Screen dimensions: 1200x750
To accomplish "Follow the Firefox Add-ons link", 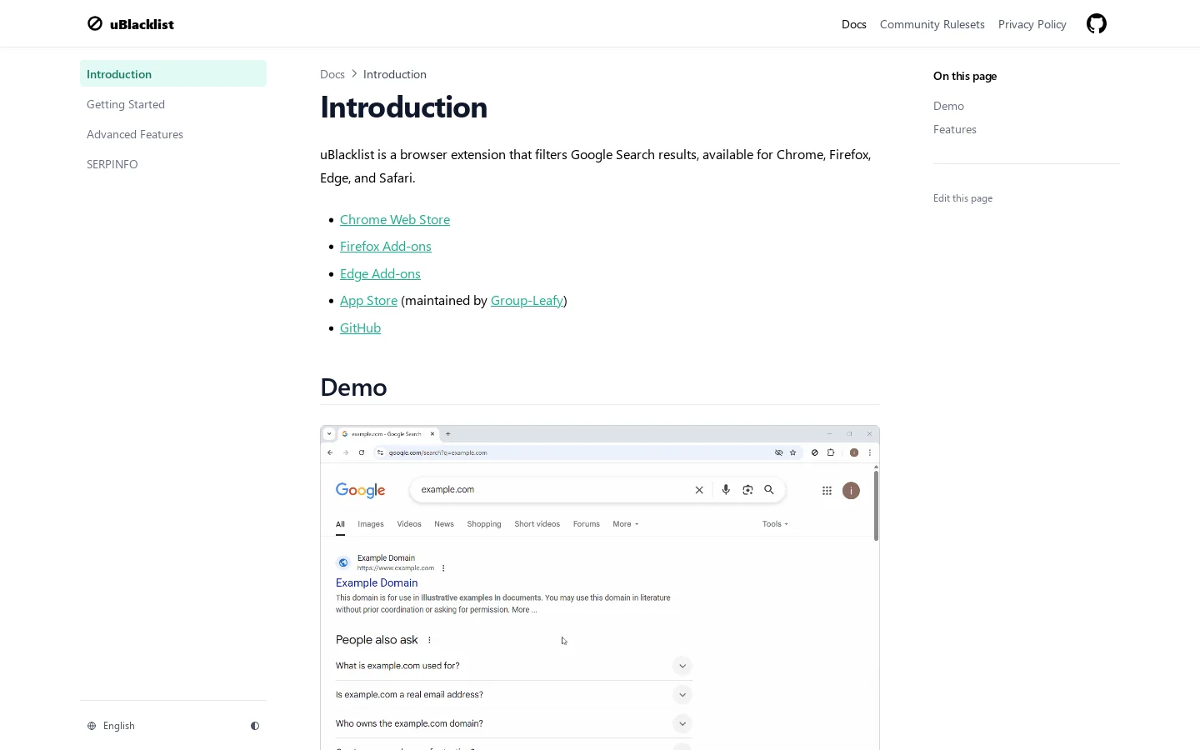I will 386,247.
